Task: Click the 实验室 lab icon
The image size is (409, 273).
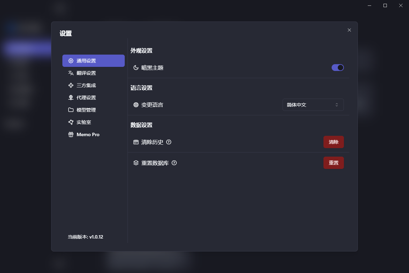Action: [x=71, y=122]
